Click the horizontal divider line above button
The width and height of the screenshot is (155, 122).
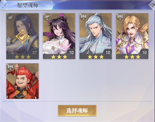[77, 101]
